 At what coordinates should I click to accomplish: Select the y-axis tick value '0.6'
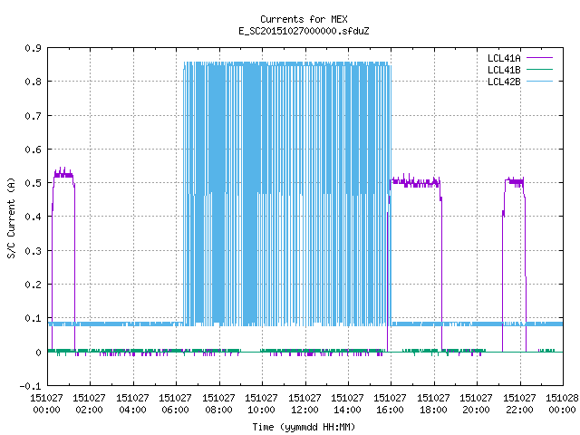coord(33,150)
